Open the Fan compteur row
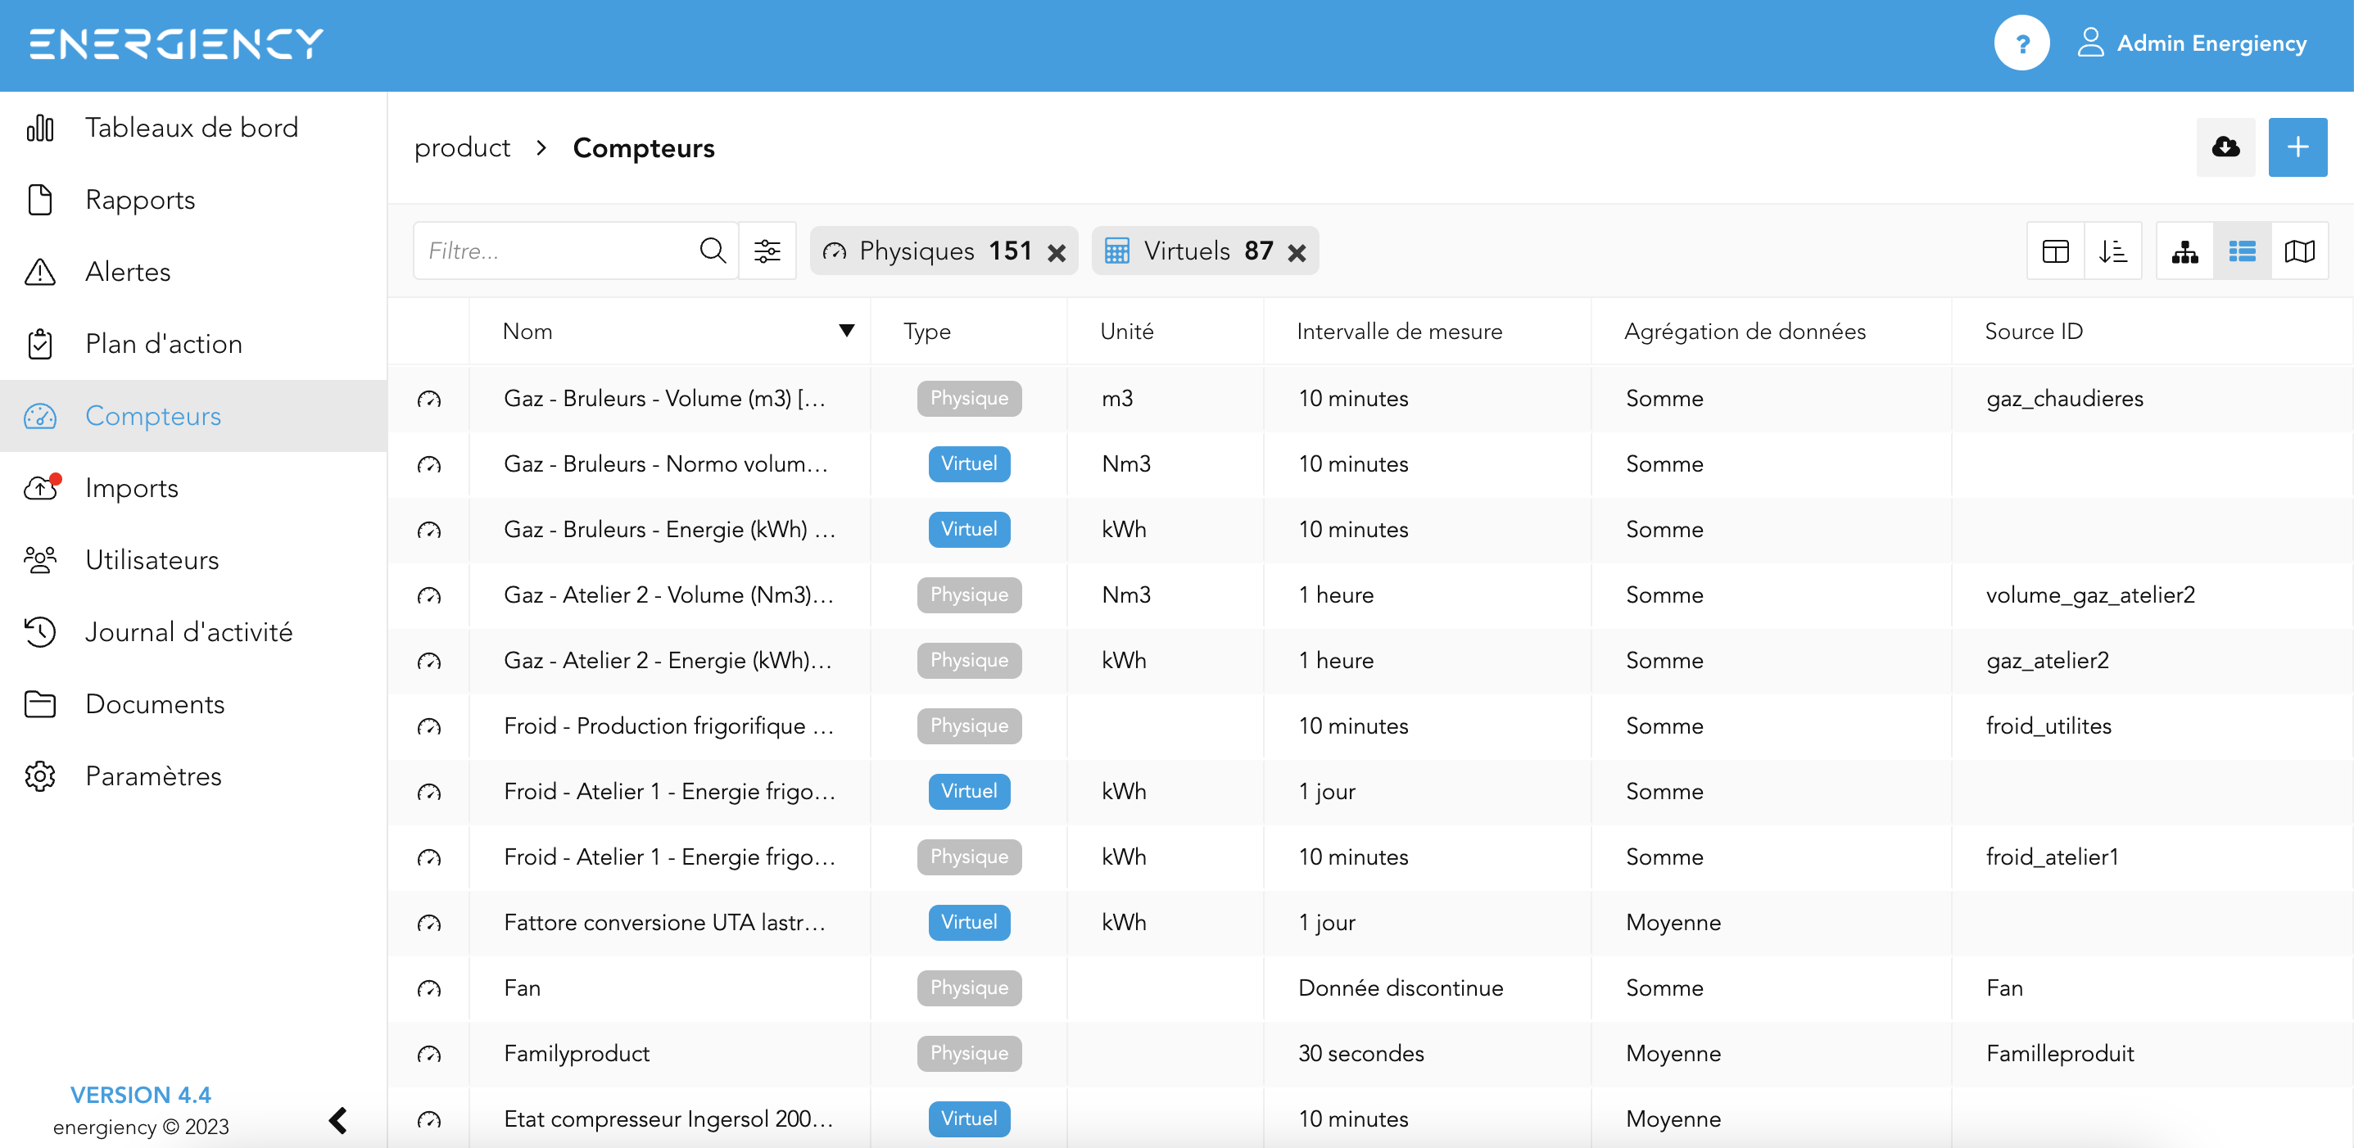2354x1148 pixels. (x=1371, y=988)
